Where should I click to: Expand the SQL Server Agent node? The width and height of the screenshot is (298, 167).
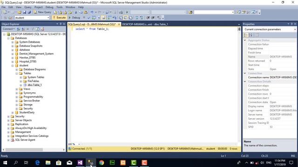(8, 140)
